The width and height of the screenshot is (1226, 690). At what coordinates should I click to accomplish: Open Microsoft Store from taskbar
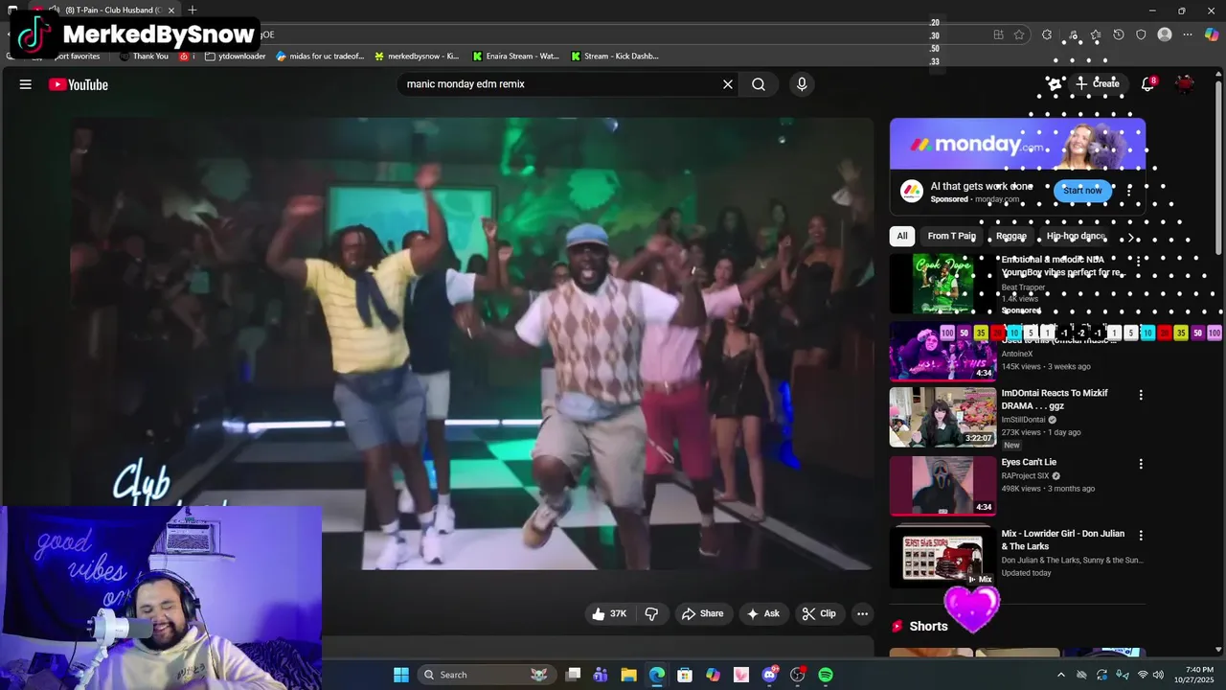pyautogui.click(x=685, y=675)
